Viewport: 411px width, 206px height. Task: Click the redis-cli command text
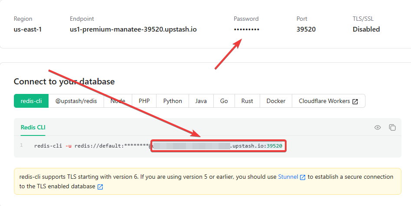click(x=158, y=146)
